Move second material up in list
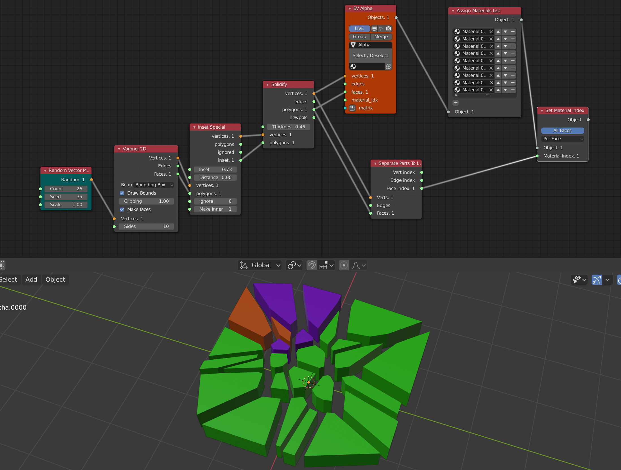Screen dimensions: 621x470 tap(498, 39)
